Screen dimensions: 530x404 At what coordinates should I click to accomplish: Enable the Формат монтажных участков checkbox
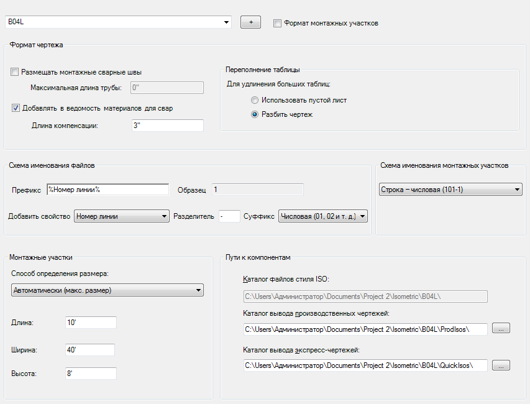pos(277,23)
